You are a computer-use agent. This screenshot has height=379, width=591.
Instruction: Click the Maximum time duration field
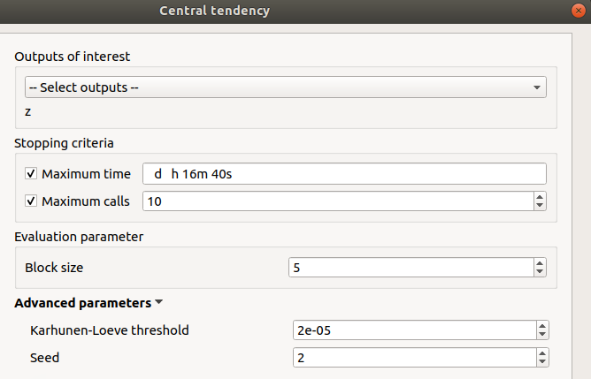coord(345,174)
